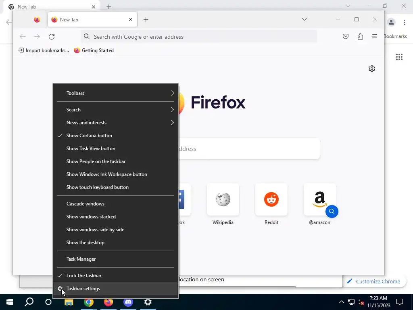Open a new Firefox tab

coord(146,19)
